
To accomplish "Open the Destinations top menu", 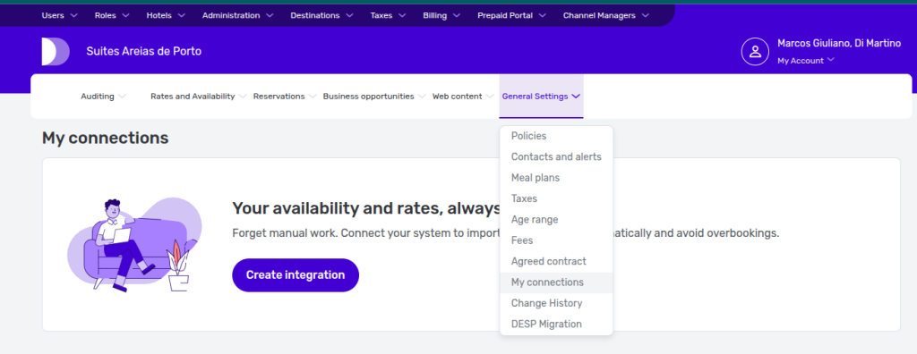I will pos(321,16).
